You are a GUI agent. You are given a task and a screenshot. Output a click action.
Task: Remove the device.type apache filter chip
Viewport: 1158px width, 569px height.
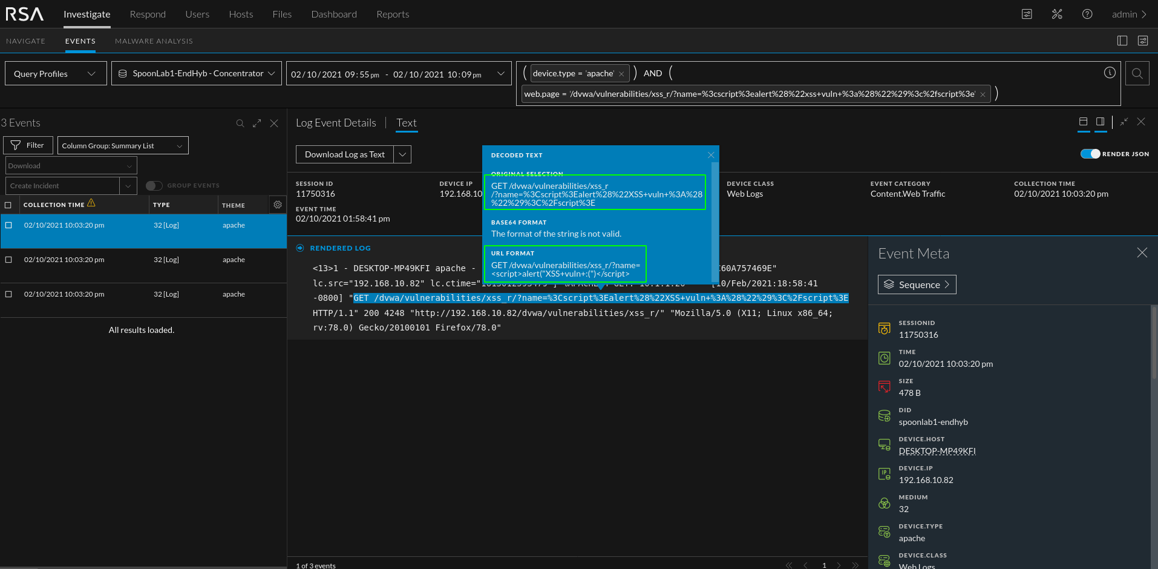click(621, 73)
